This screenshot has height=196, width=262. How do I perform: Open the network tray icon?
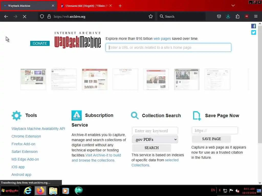225,191
